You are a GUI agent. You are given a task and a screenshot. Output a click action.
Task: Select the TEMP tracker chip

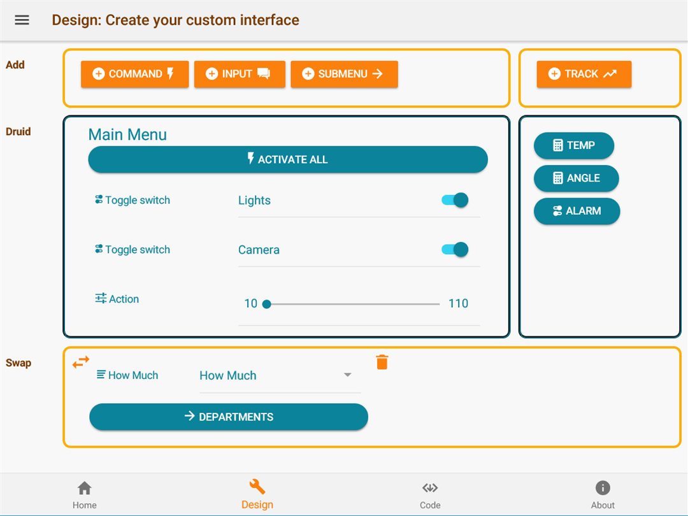(x=573, y=145)
